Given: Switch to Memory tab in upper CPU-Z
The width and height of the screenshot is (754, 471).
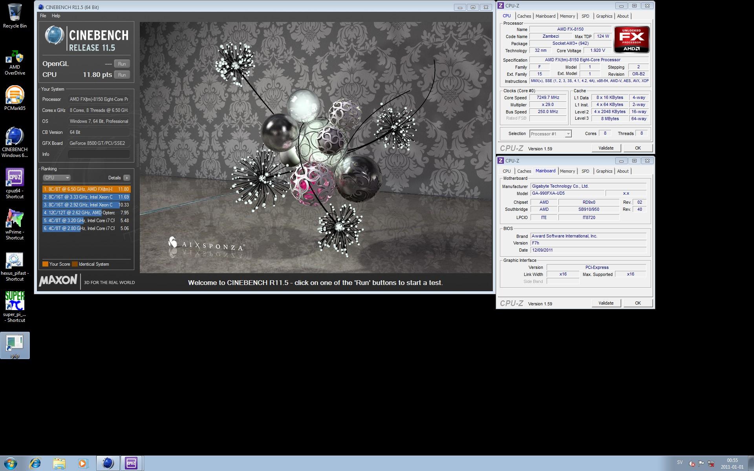Looking at the screenshot, I should pos(567,16).
